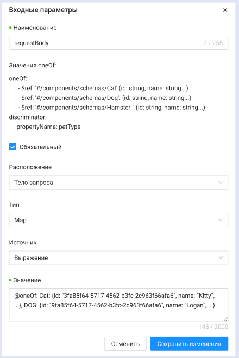This screenshot has height=358, width=239.
Task: Click the Значения oneOf label
Action: pyautogui.click(x=33, y=65)
